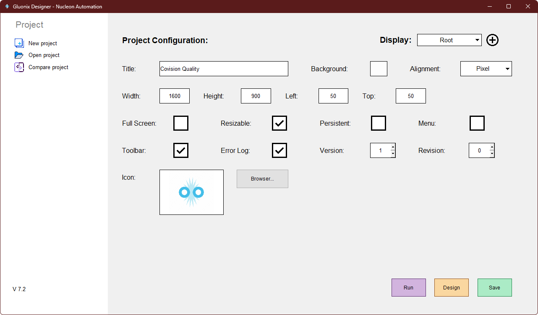Toggle the Persistent checkbox

coord(379,123)
